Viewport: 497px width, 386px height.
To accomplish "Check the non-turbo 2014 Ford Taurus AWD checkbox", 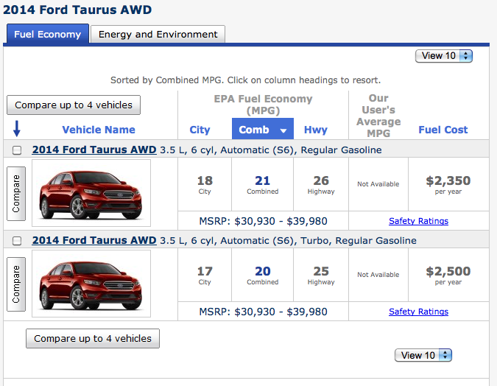I will click(x=17, y=150).
